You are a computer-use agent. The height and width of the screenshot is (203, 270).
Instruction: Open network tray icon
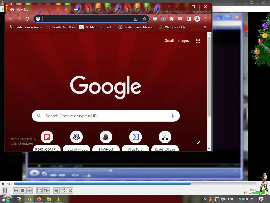click(x=217, y=199)
